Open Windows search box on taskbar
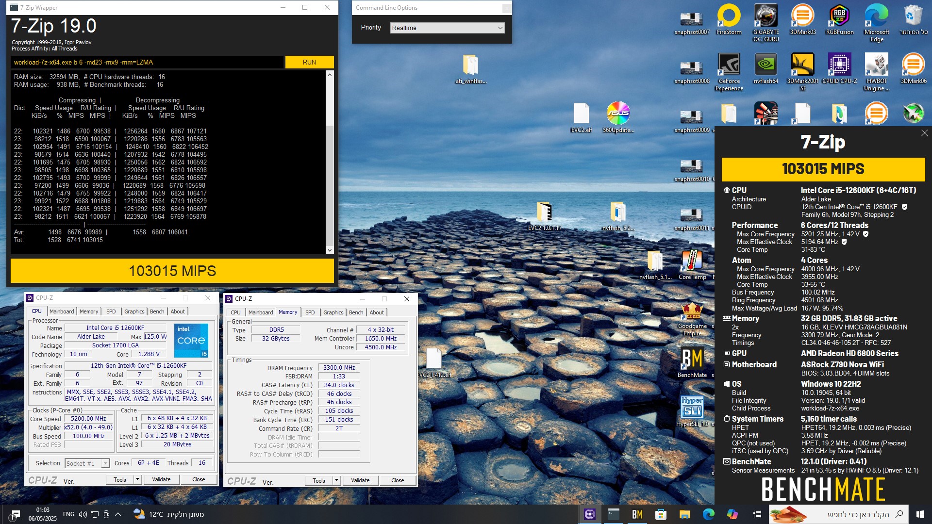The image size is (932, 524). (838, 514)
